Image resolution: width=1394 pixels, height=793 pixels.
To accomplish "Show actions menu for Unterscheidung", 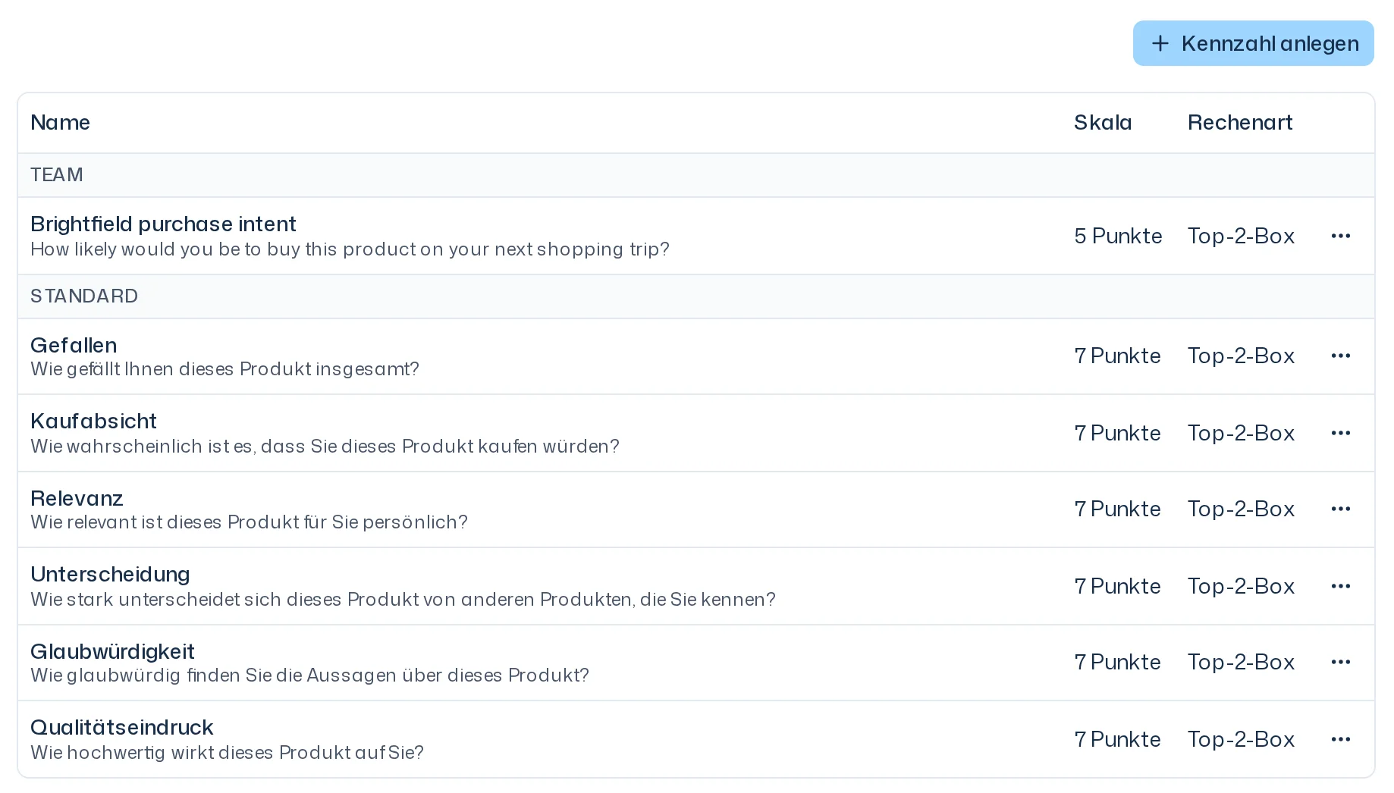I will tap(1341, 586).
